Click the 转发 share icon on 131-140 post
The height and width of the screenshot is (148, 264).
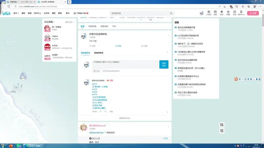(90, 46)
